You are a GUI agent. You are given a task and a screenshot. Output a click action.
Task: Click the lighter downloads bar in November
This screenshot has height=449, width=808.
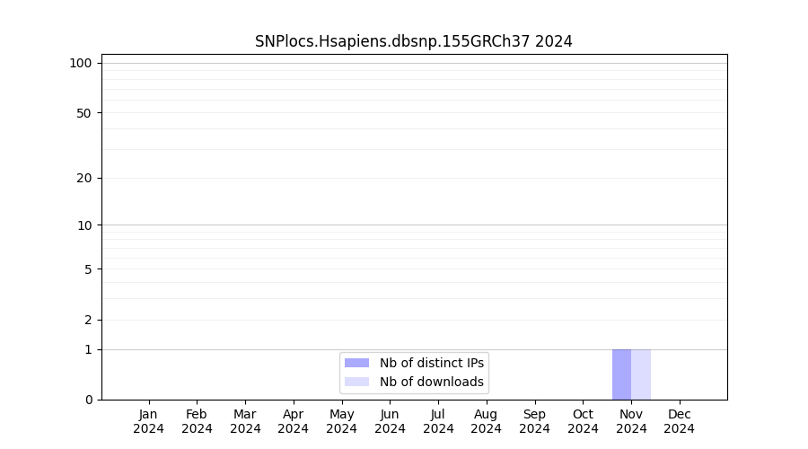[x=641, y=374]
